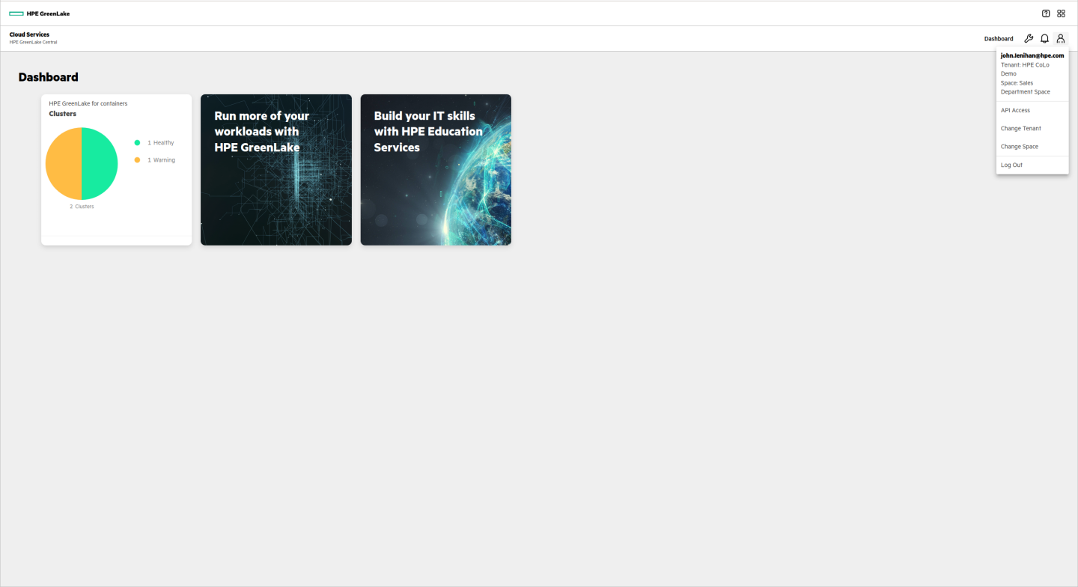This screenshot has width=1078, height=587.
Task: Click the HPE GreenLake Central subtitle
Action: 33,42
